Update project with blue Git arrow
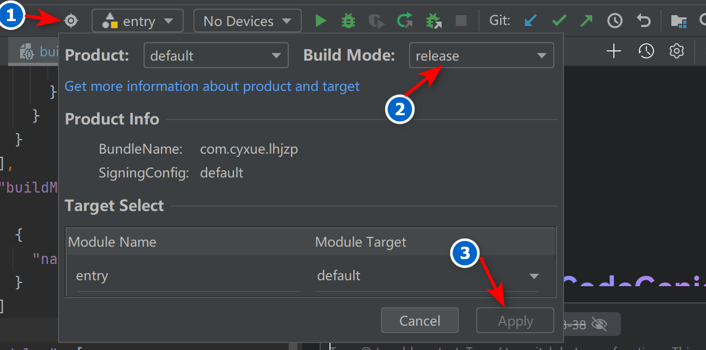The width and height of the screenshot is (706, 350). pyautogui.click(x=531, y=21)
